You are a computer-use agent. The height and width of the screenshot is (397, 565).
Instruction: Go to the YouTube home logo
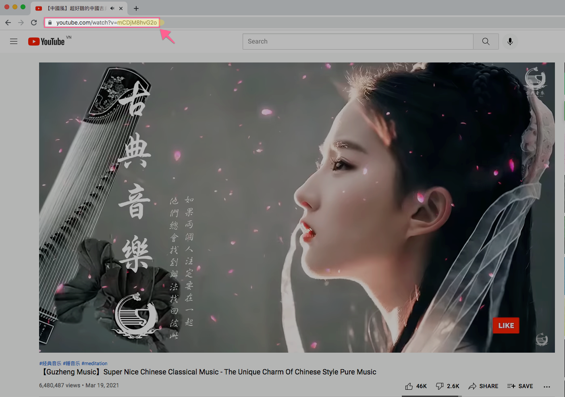click(46, 42)
